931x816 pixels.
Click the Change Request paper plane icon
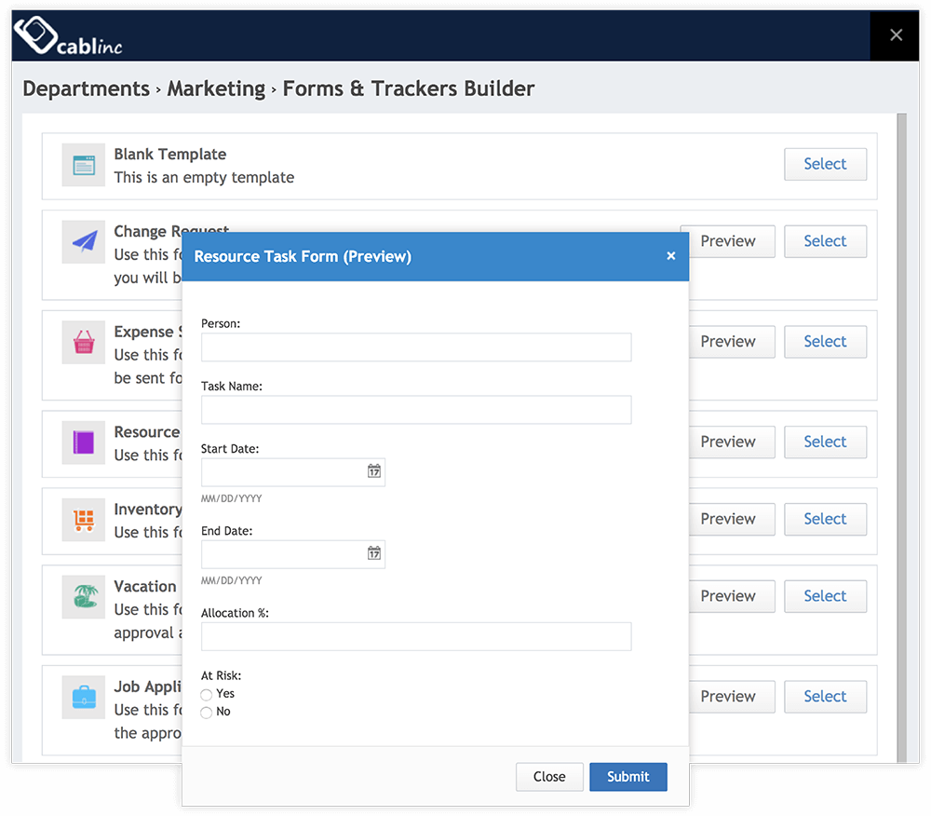(82, 242)
